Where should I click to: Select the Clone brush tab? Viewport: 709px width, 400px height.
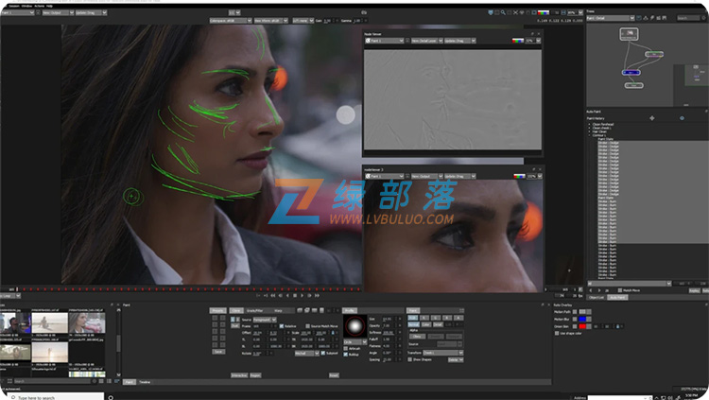click(x=236, y=310)
